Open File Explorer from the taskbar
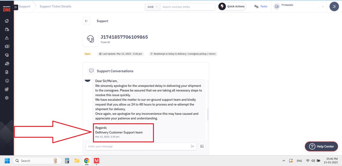This screenshot has width=342, height=166. tap(77, 161)
